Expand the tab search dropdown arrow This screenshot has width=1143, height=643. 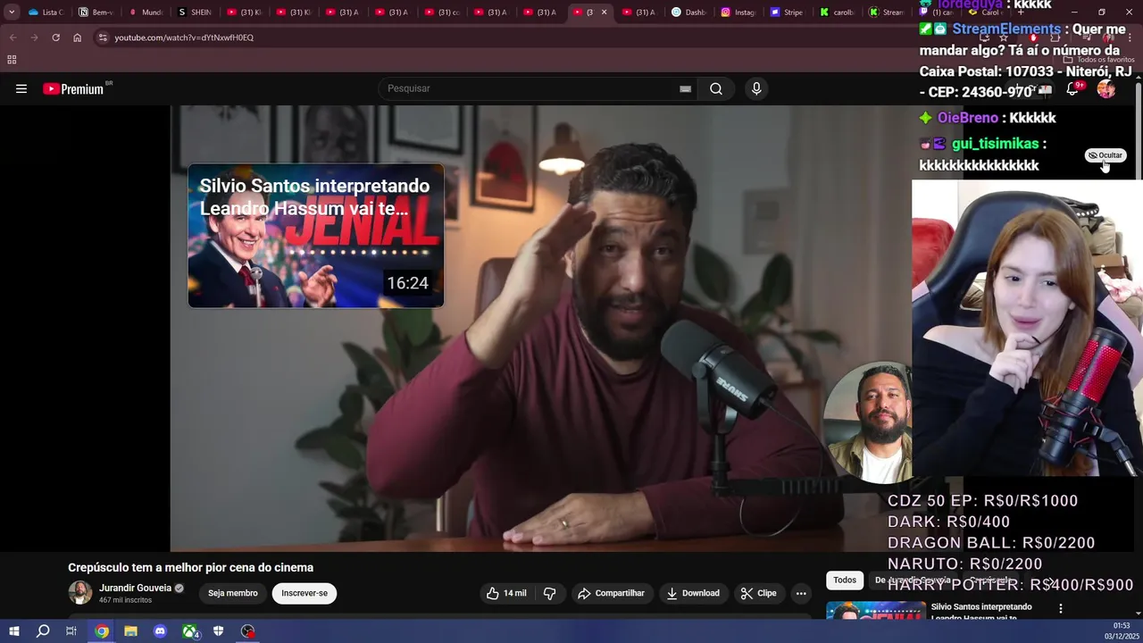click(x=12, y=13)
